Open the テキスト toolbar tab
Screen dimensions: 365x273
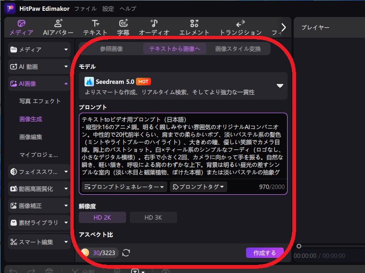95,27
